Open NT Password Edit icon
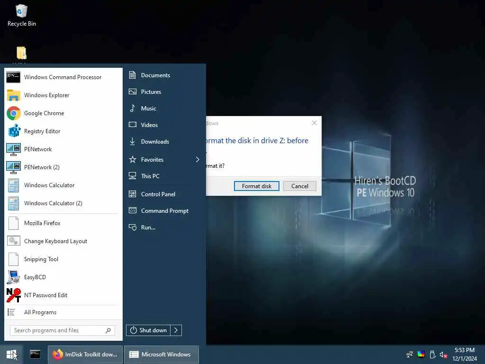This screenshot has width=485, height=364. coord(13,295)
